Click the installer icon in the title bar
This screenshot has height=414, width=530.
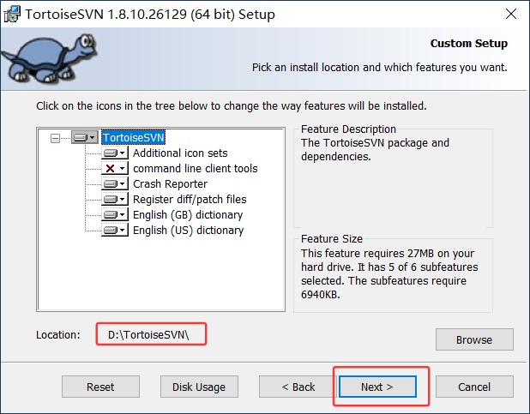pyautogui.click(x=11, y=15)
